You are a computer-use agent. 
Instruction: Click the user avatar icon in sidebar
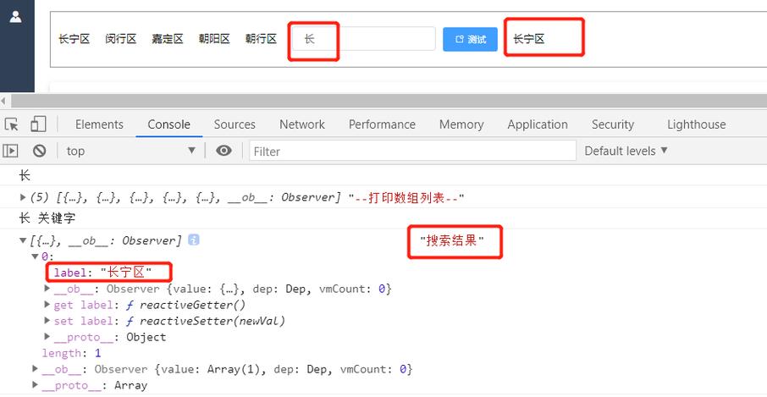tap(15, 17)
